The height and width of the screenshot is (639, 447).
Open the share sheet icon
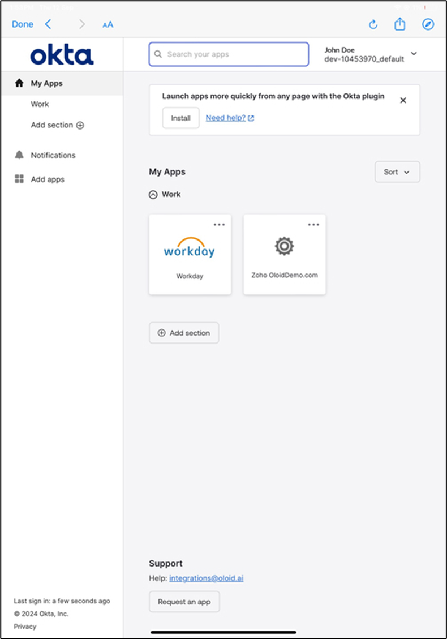[x=399, y=24]
